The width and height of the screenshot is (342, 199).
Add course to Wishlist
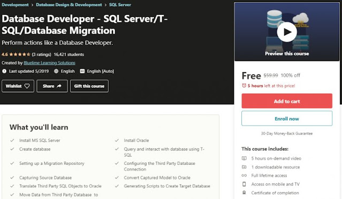[x=18, y=86]
